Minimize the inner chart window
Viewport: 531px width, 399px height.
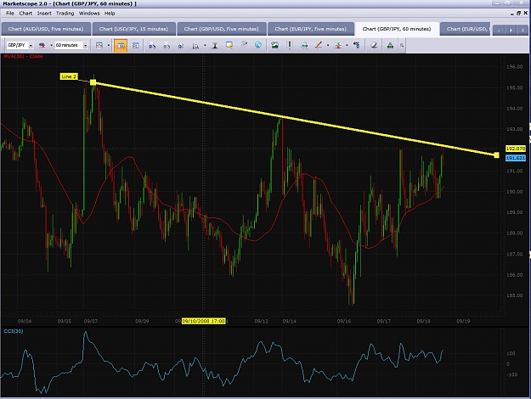512,14
